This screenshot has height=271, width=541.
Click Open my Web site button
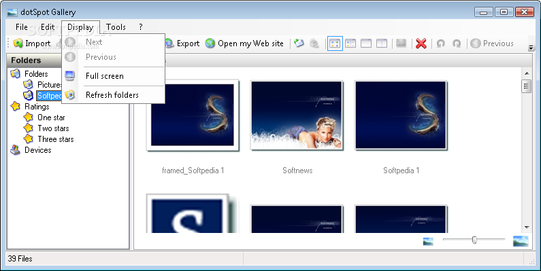tap(244, 43)
